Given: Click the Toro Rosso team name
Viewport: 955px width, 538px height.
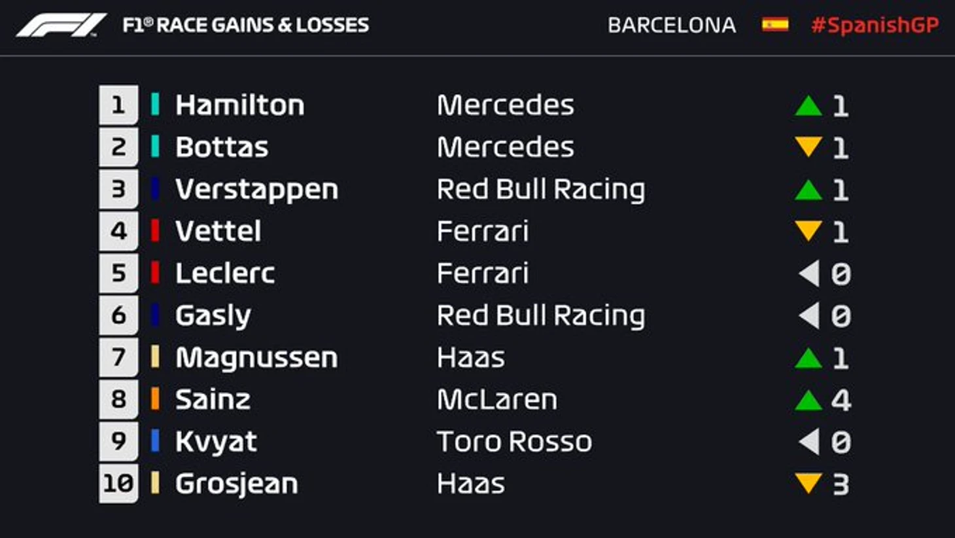Looking at the screenshot, I should point(514,442).
